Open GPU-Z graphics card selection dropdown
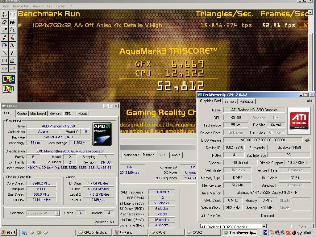The width and height of the screenshot is (316, 237). click(264, 227)
